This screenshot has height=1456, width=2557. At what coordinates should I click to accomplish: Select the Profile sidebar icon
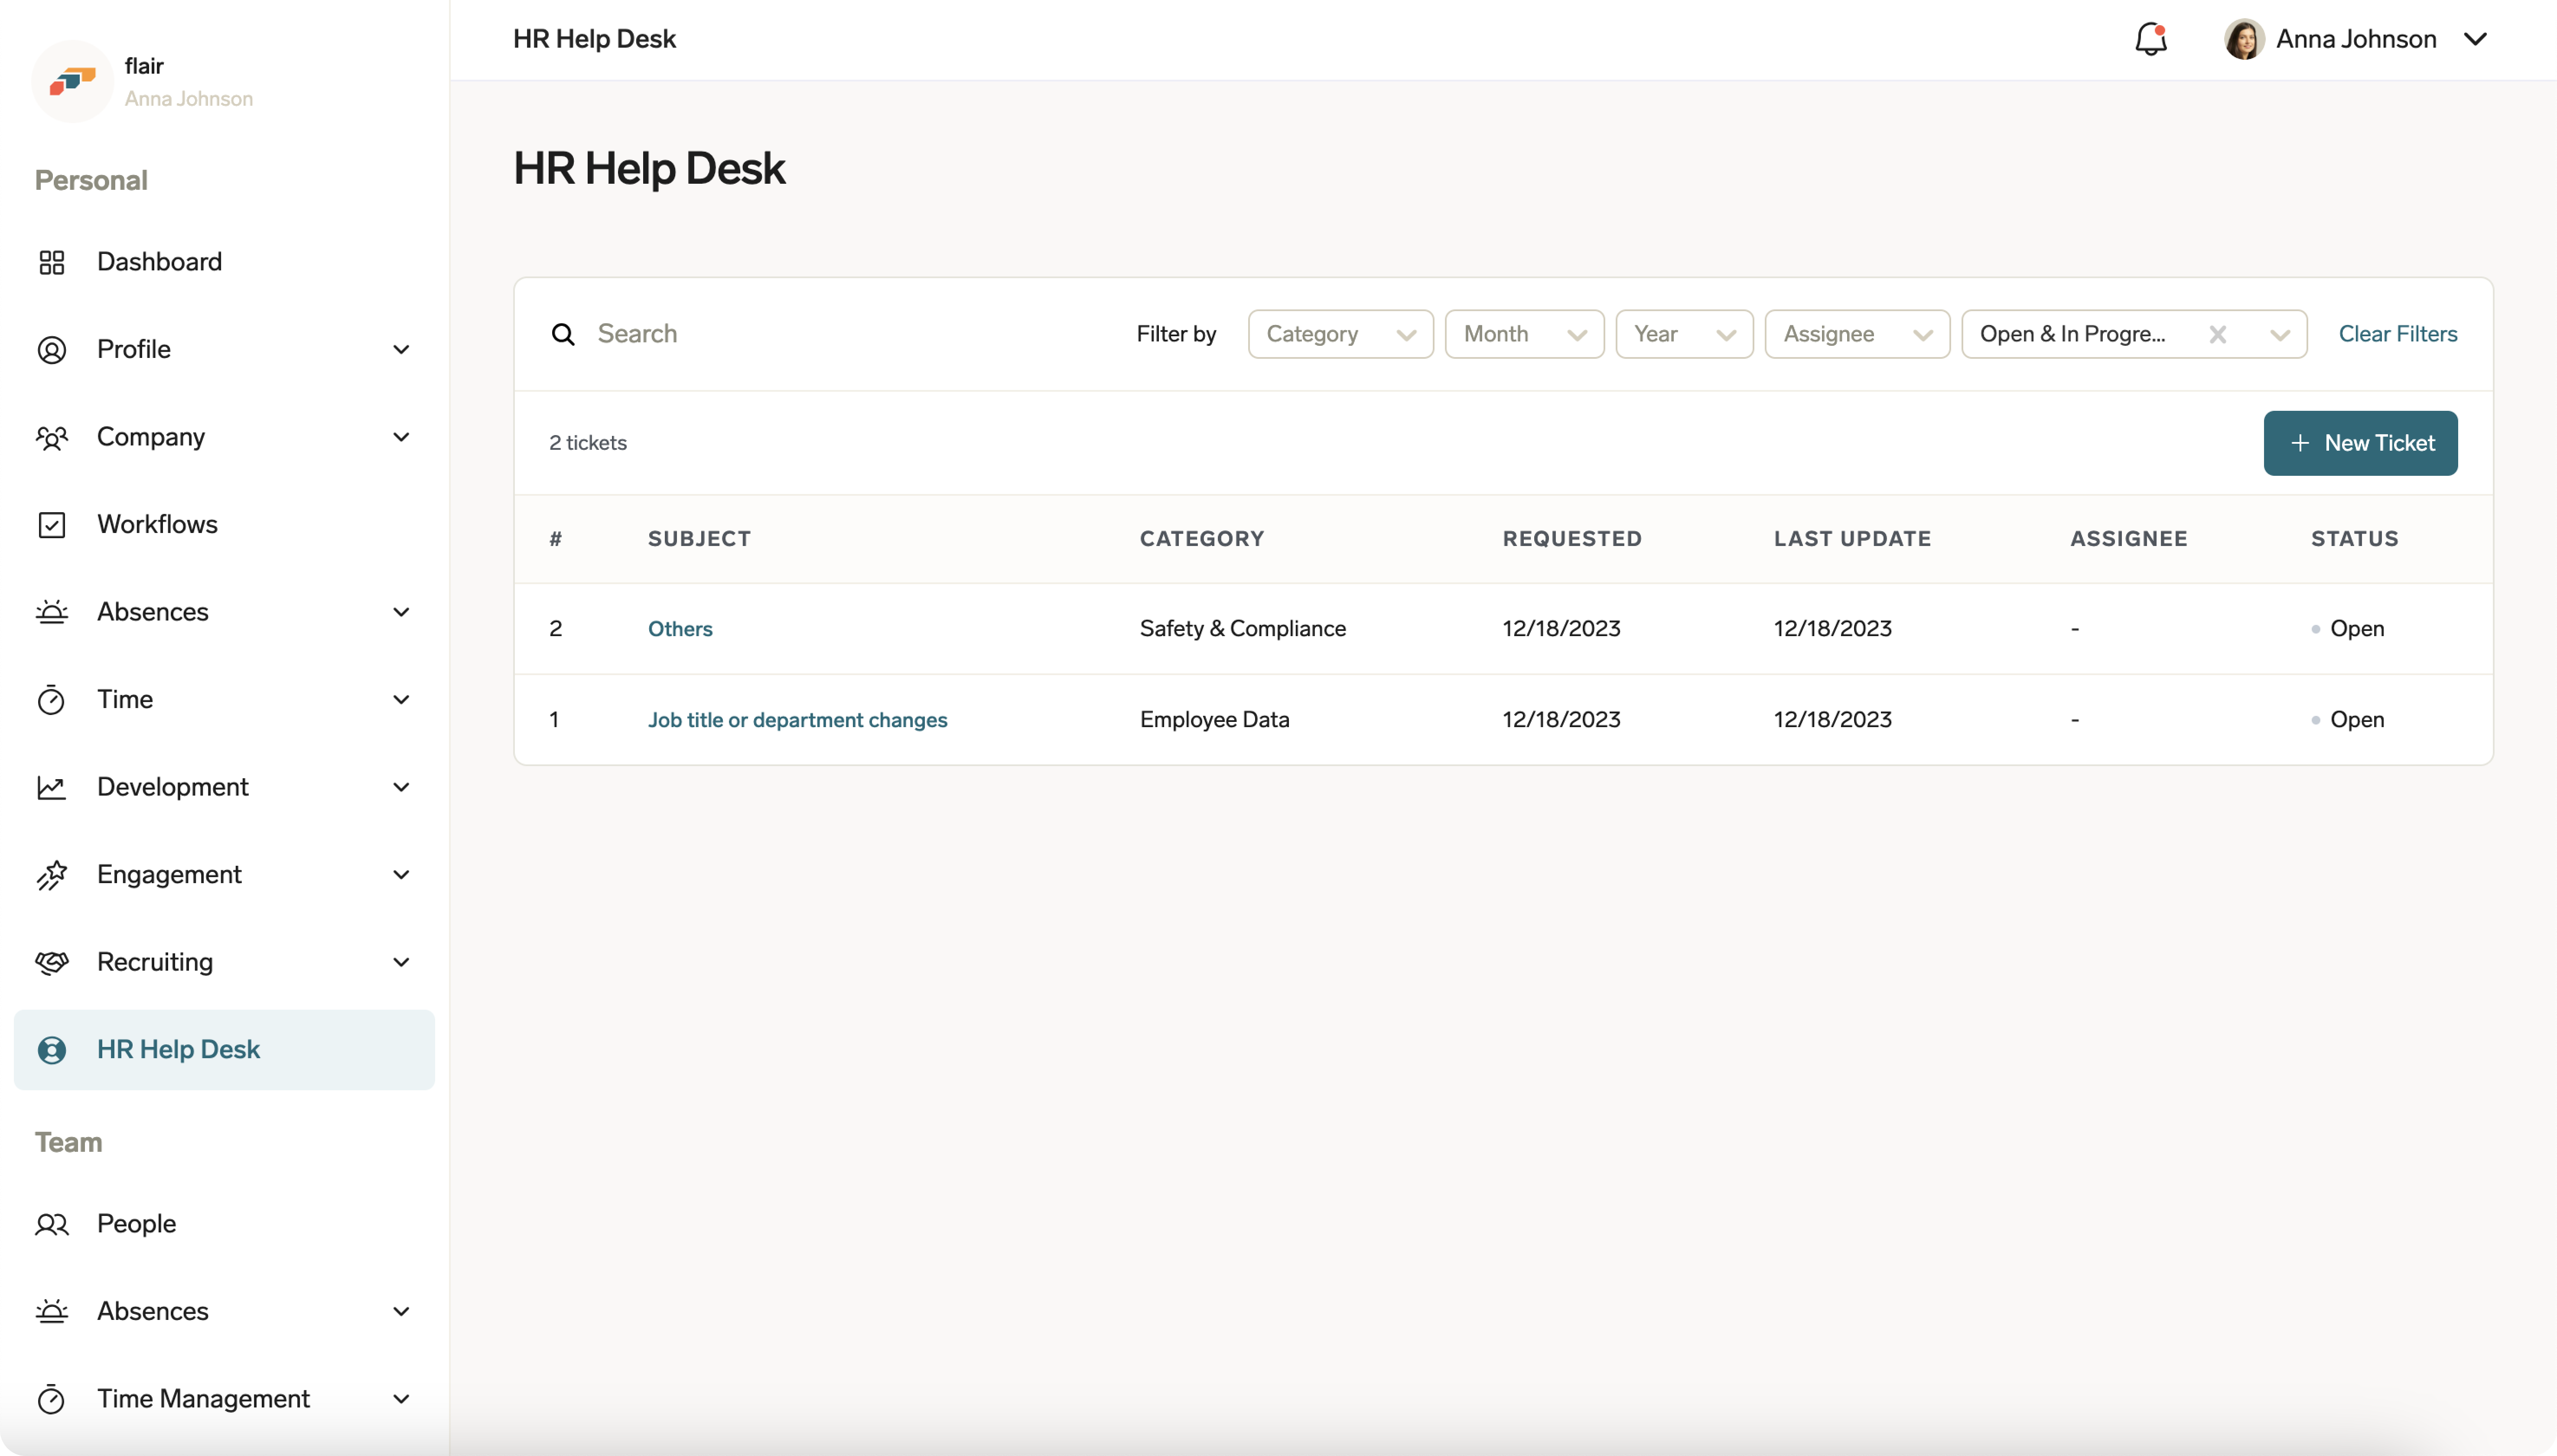(x=53, y=349)
